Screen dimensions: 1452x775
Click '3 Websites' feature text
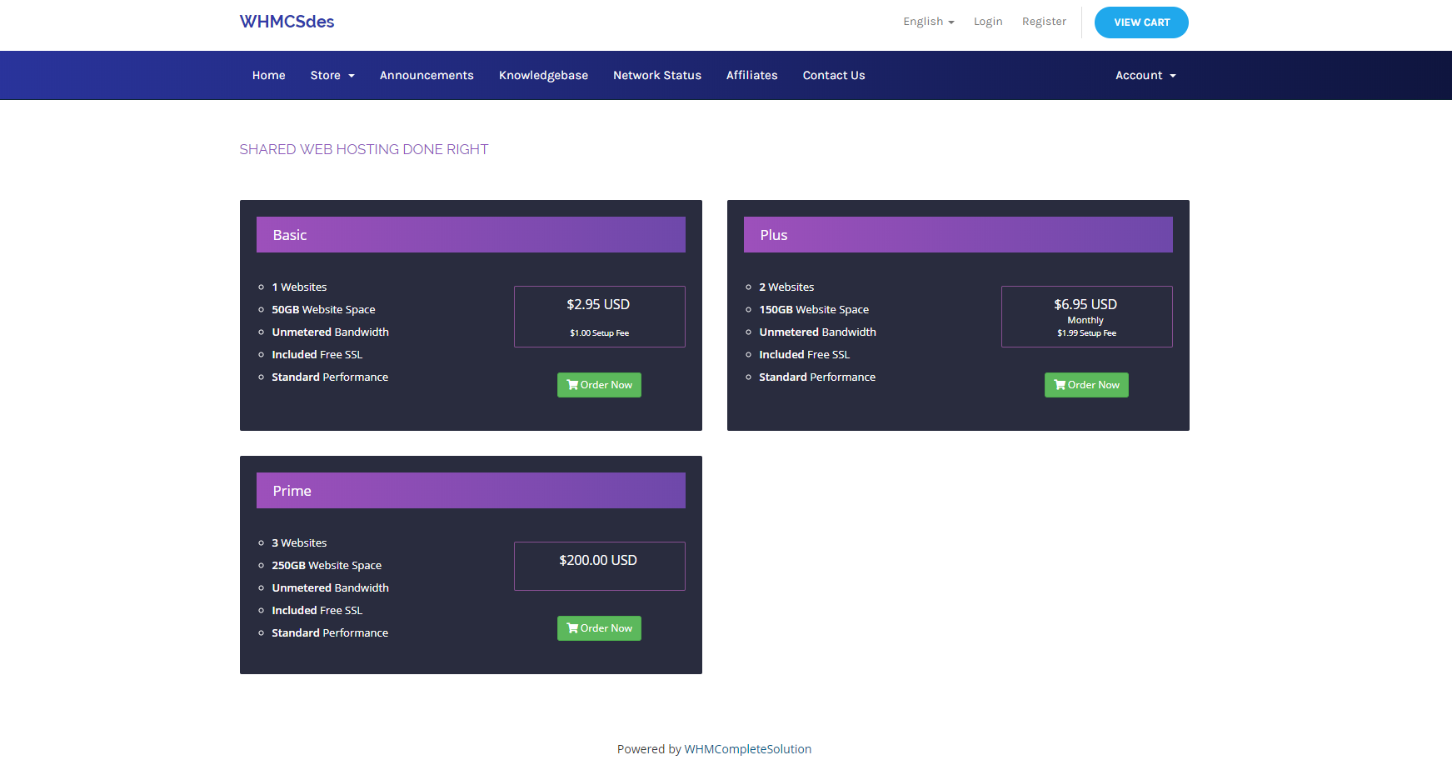(x=299, y=542)
